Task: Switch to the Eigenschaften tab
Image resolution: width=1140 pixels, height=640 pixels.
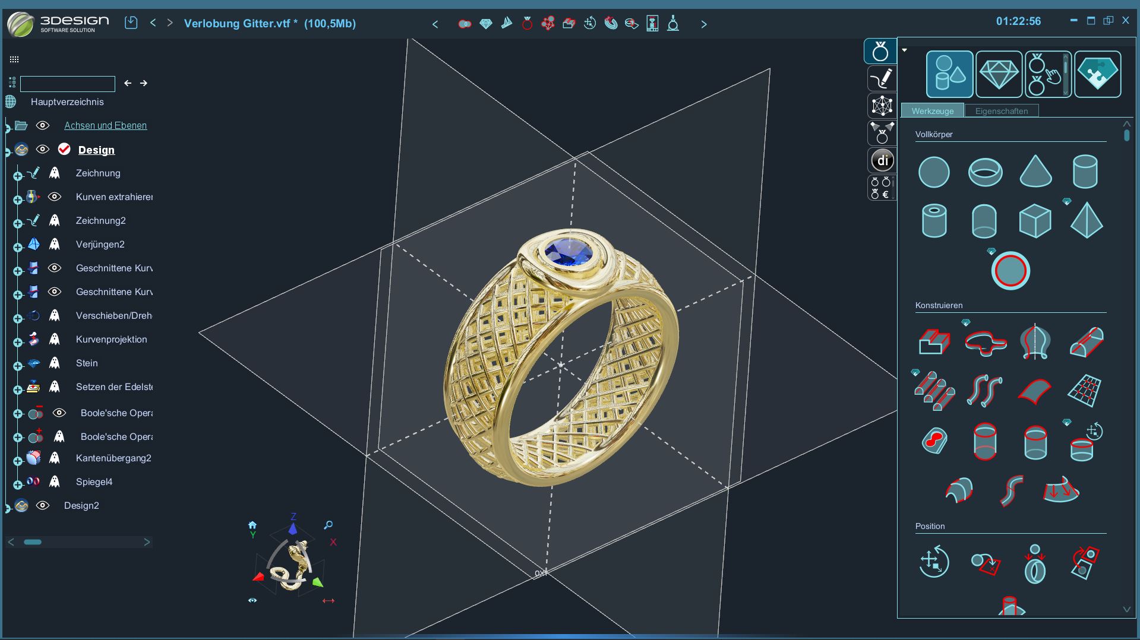Action: 1001,111
